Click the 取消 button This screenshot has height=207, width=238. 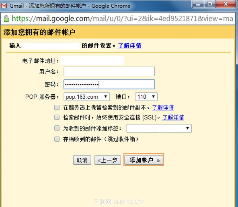82,160
